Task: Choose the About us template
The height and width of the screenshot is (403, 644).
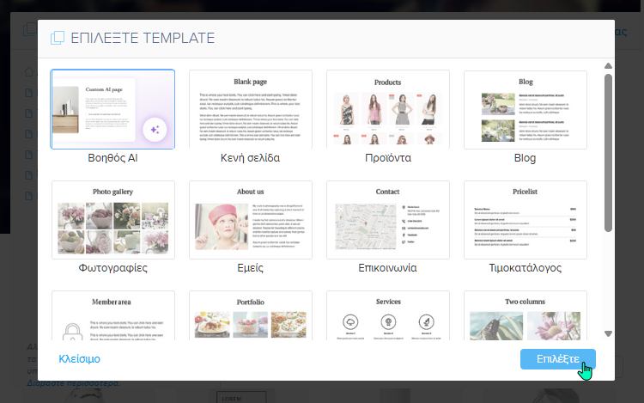Action: [x=250, y=220]
